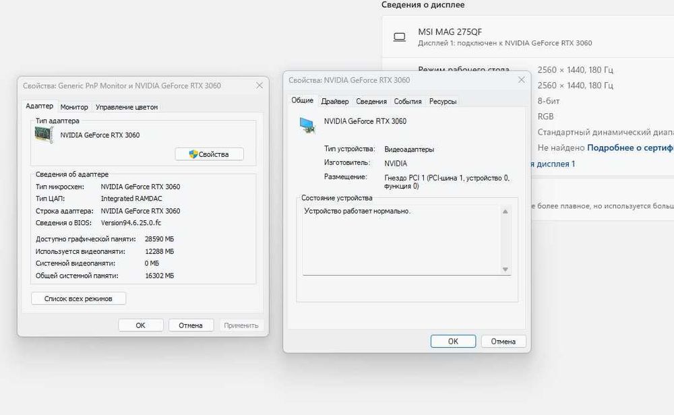Click OK in the RTX 3060 properties window
This screenshot has width=674, height=415.
point(453,341)
